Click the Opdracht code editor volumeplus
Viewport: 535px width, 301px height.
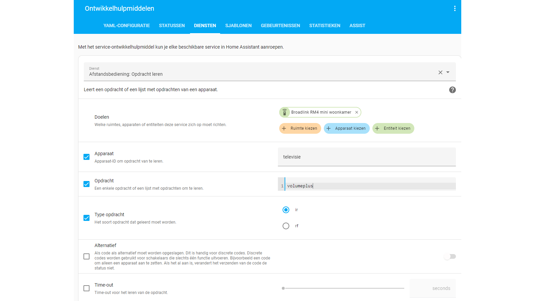pyautogui.click(x=367, y=184)
